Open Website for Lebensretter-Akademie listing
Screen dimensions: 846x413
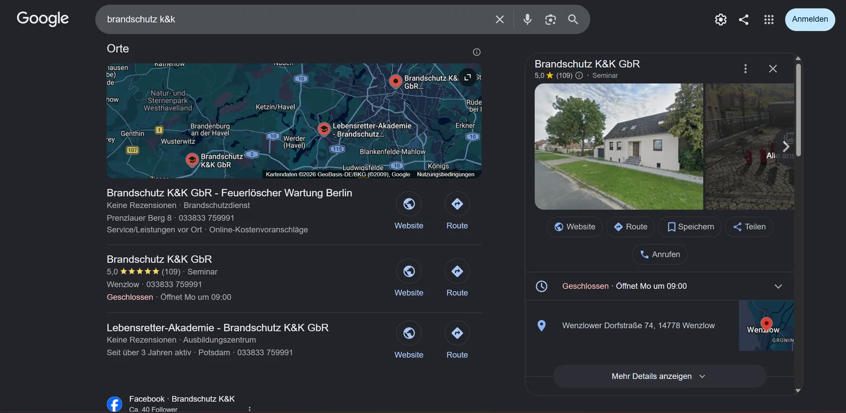click(x=409, y=341)
